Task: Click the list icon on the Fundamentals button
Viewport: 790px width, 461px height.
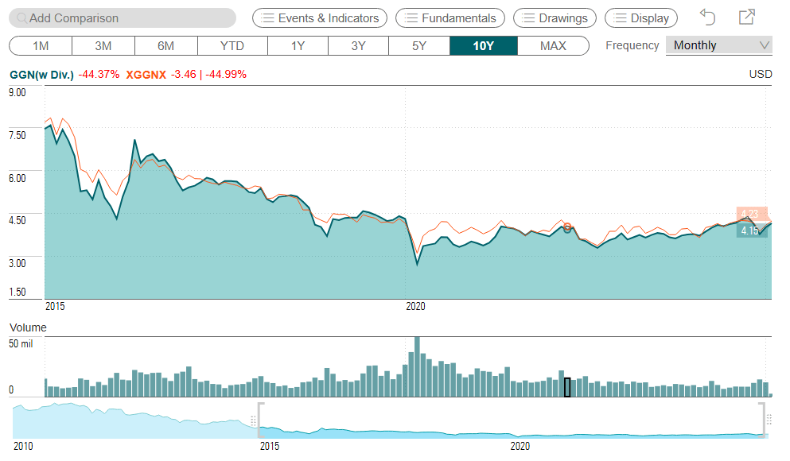Action: [412, 17]
